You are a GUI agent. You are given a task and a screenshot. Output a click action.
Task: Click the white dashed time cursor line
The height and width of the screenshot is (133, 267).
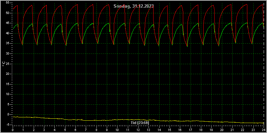[264, 64]
